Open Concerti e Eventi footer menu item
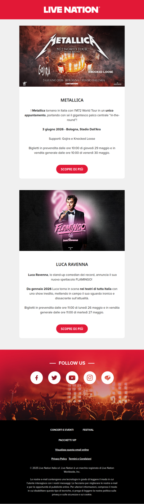The image size is (144, 504). 62,430
